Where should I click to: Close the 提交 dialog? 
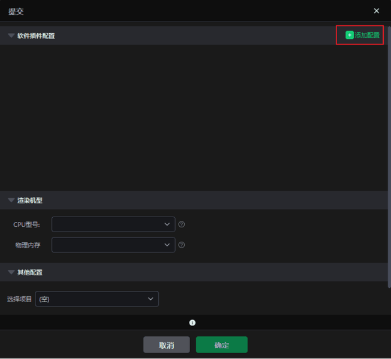(376, 11)
